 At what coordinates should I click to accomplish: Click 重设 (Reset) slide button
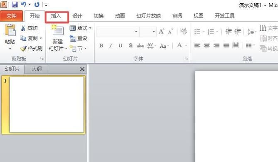(x=79, y=38)
